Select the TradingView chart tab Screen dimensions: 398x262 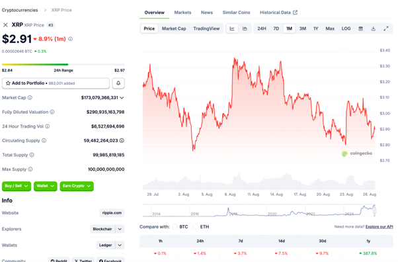206,28
